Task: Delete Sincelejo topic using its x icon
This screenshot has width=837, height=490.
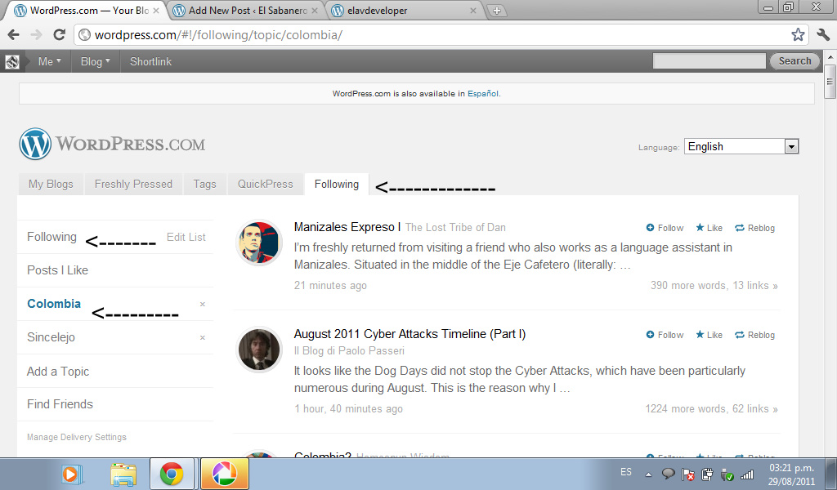Action: pyautogui.click(x=203, y=337)
